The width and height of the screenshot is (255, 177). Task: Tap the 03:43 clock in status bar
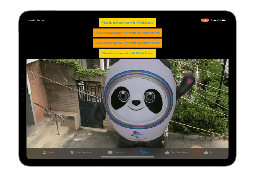32,20
